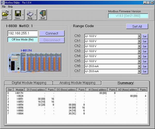155x129 pixels.
Task: Expand the Ch7 range code dropdown
Action: (139, 71)
